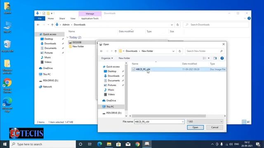Open Recycle Bin desktop icon
This screenshot has width=264, height=148.
(7, 46)
